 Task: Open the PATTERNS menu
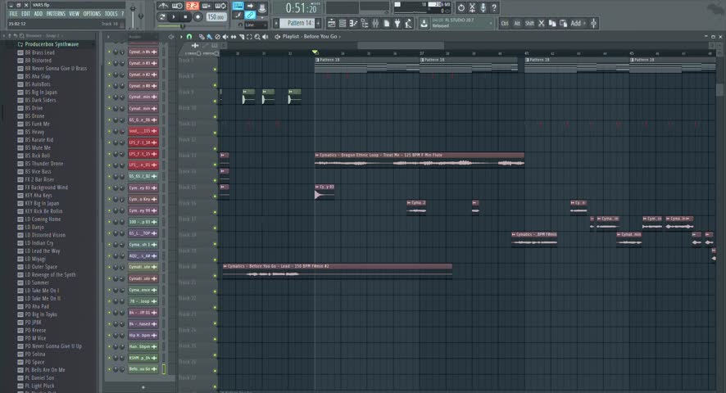tap(56, 14)
